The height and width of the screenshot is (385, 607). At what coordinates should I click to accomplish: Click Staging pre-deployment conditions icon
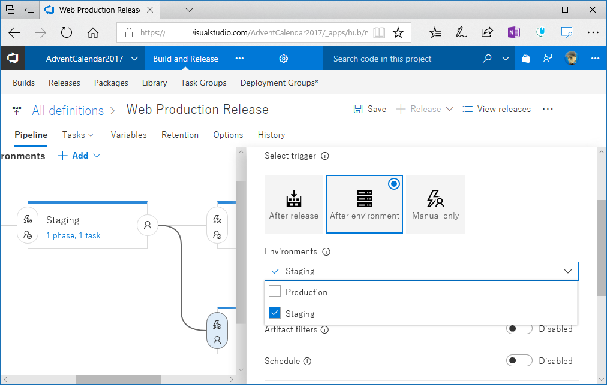click(x=28, y=220)
